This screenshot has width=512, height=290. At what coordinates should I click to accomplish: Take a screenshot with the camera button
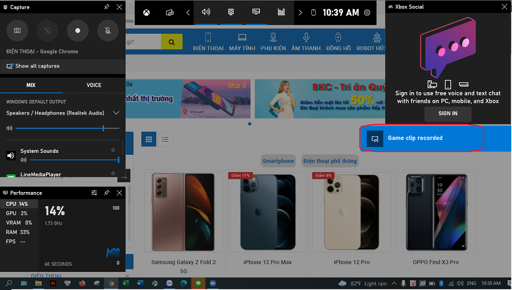(x=17, y=31)
